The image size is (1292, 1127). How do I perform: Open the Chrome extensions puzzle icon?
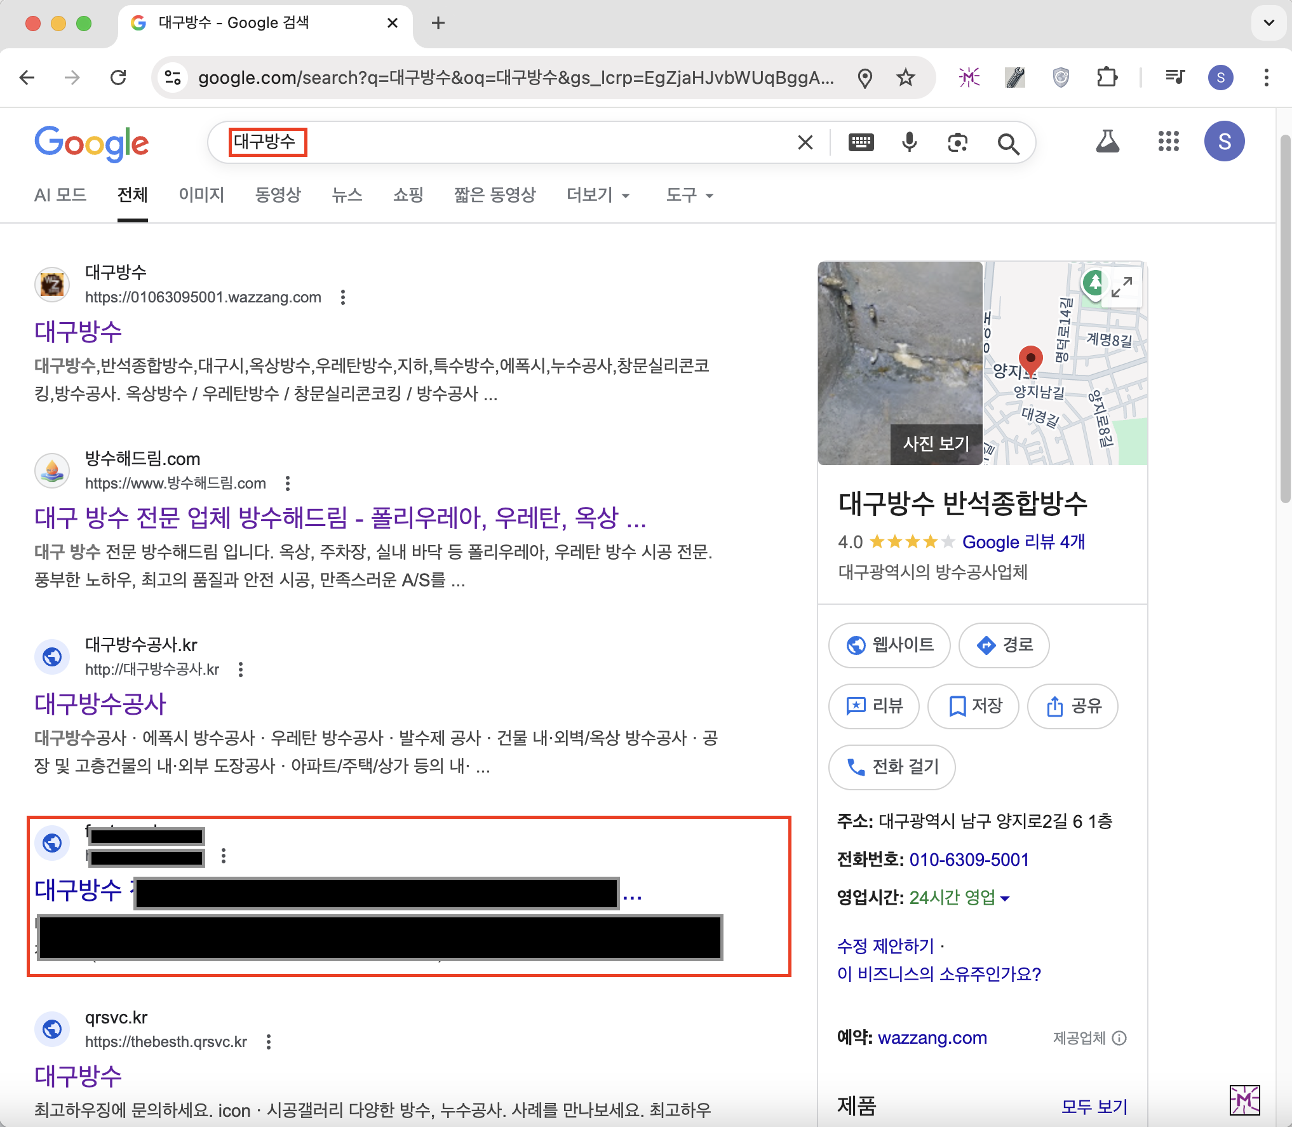click(1107, 78)
